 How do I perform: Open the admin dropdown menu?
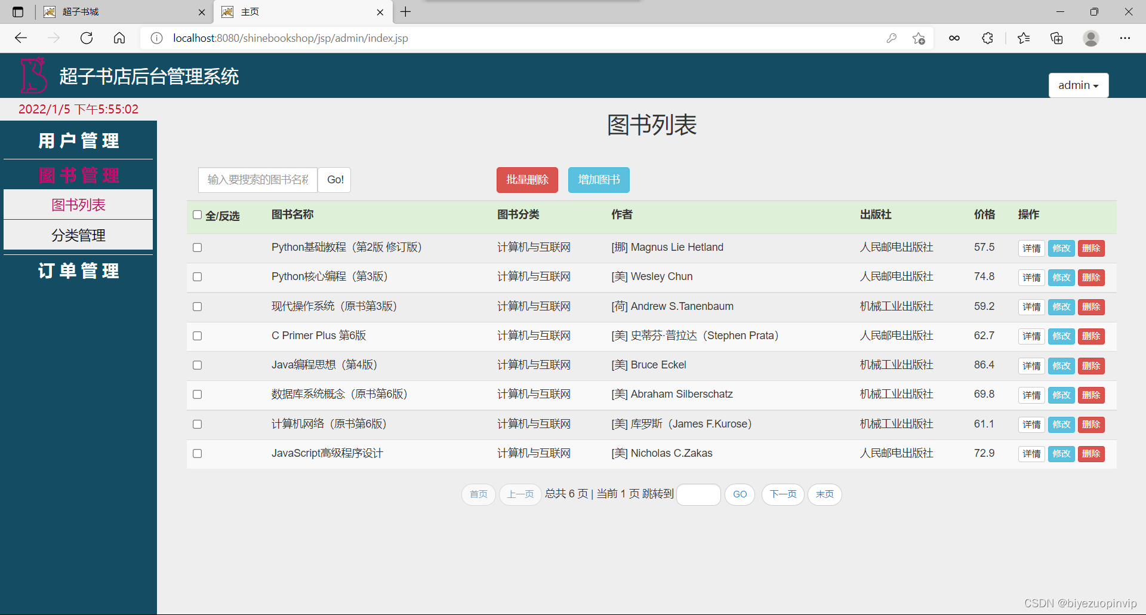pos(1079,85)
